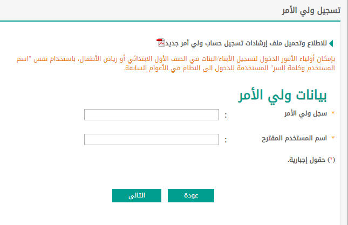Focus the اسم المستخدم المقترح text box

(152, 140)
